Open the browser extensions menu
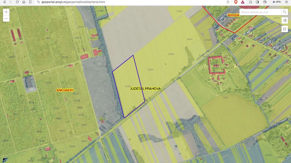The height and width of the screenshot is (163, 291). coord(251,2)
